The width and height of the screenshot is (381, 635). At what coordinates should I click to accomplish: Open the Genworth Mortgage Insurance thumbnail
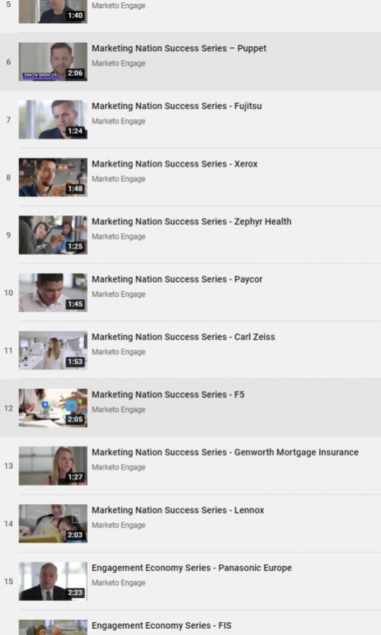[x=53, y=465]
